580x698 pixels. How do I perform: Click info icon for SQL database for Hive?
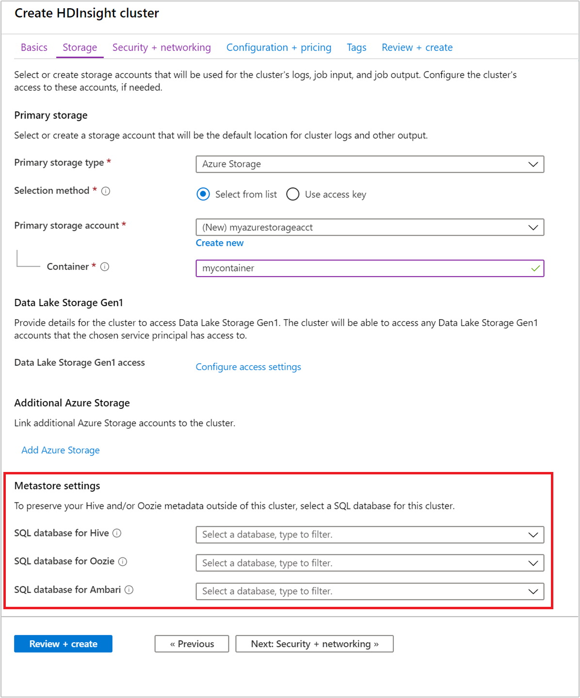point(117,533)
